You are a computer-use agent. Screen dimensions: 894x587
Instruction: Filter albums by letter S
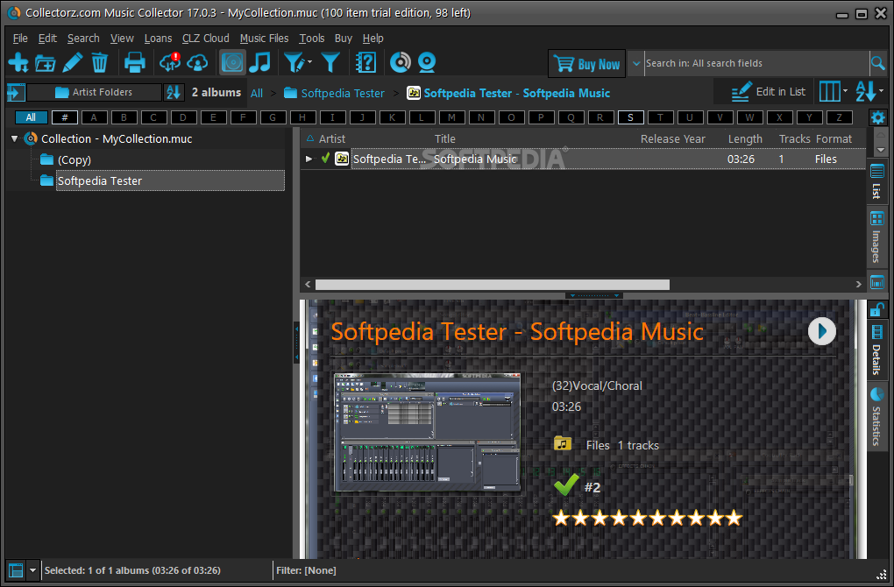click(630, 117)
